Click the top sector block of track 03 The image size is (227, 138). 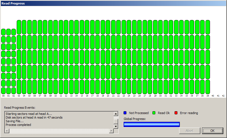click(19, 27)
